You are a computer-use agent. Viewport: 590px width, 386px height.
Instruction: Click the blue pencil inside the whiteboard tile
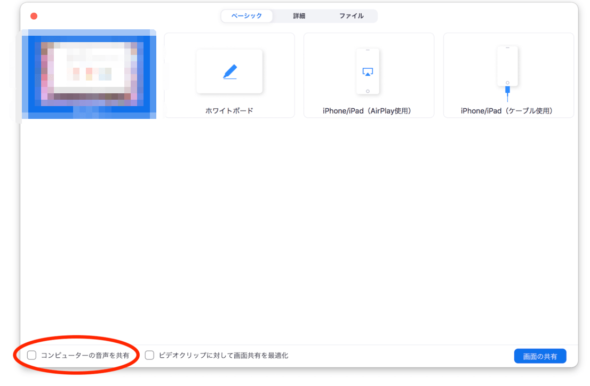(229, 71)
